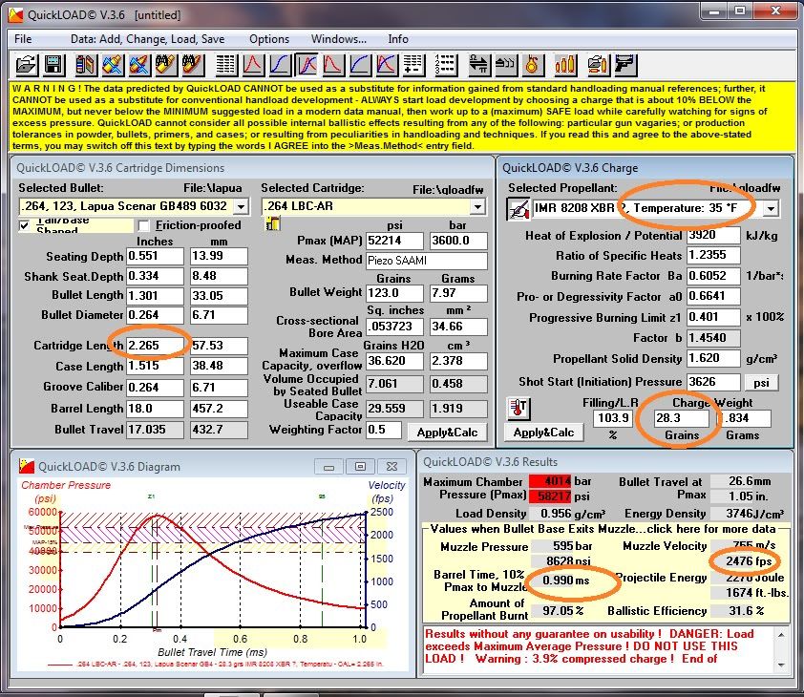Viewport: 804px width, 697px height.
Task: Save the current load with the disk icon
Action: [53, 65]
